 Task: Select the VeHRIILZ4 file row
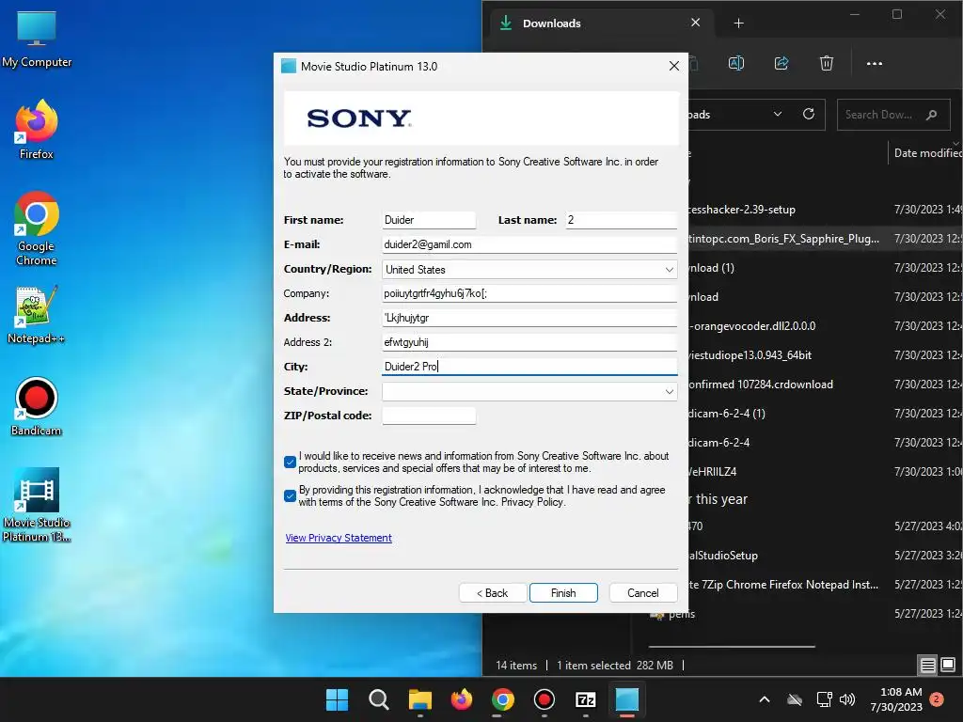click(825, 472)
